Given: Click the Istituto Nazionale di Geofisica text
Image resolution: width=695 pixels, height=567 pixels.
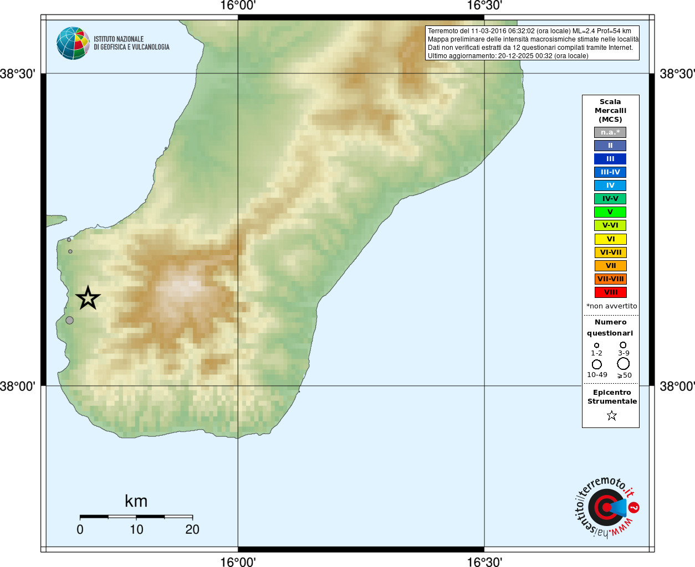Looking at the screenshot, I should pyautogui.click(x=131, y=43).
